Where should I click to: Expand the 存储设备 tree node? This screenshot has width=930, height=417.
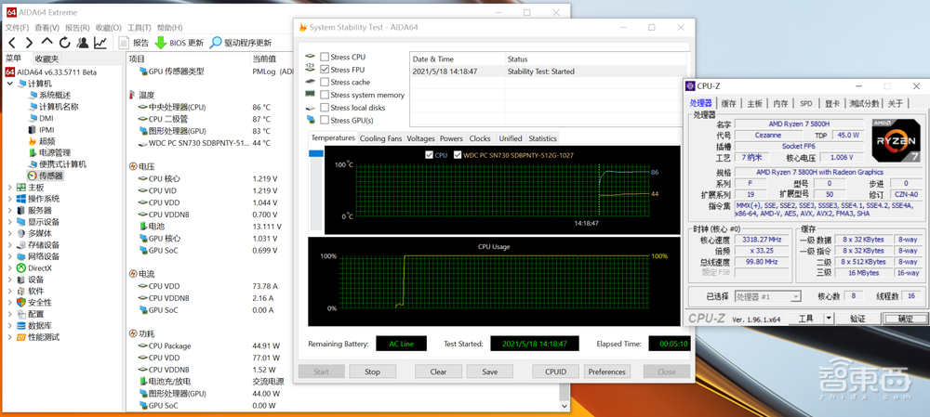[10, 244]
